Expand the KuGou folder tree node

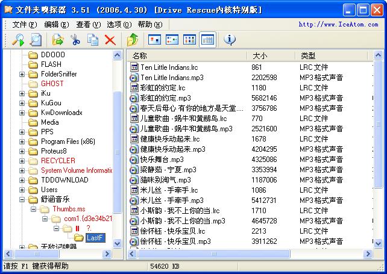pos(22,103)
